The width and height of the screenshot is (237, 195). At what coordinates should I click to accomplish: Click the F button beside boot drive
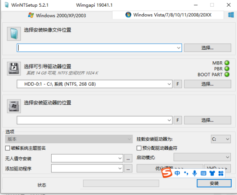pos(177,84)
